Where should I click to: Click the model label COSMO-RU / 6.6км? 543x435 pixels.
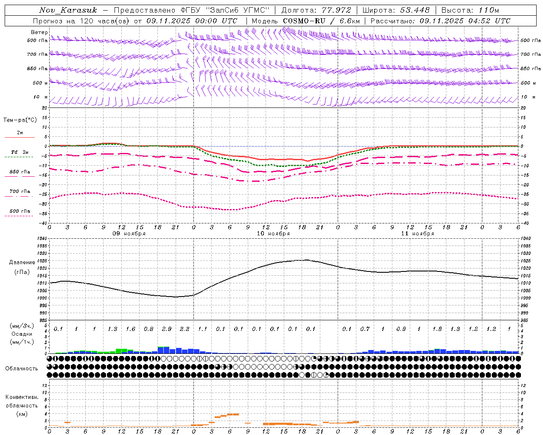(x=322, y=21)
